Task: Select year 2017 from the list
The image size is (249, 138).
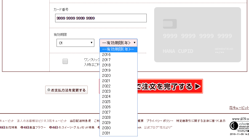Action: pyautogui.click(x=119, y=60)
